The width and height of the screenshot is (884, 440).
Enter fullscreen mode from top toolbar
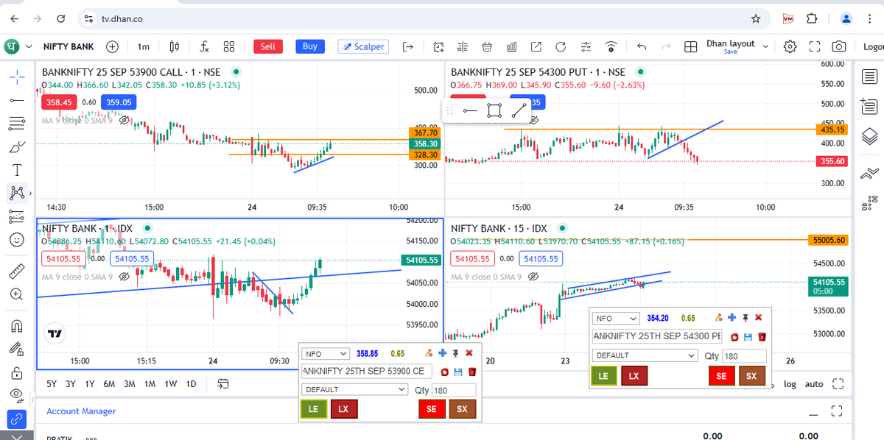pyautogui.click(x=815, y=47)
